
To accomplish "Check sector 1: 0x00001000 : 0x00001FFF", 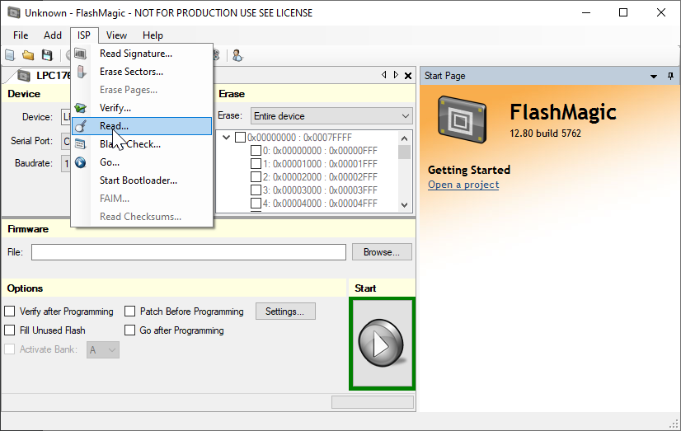I will pyautogui.click(x=256, y=164).
